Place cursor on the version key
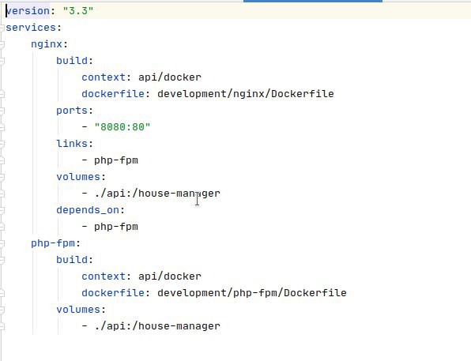This screenshot has height=361, width=471. pyautogui.click(x=28, y=11)
